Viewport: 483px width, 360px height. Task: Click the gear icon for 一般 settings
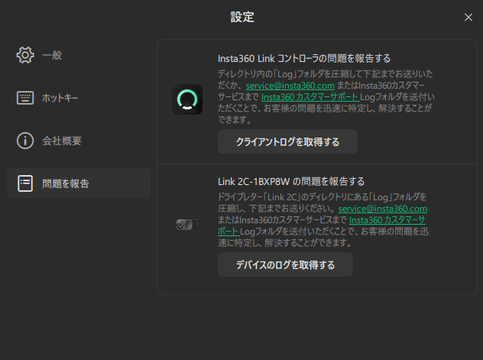tap(25, 55)
